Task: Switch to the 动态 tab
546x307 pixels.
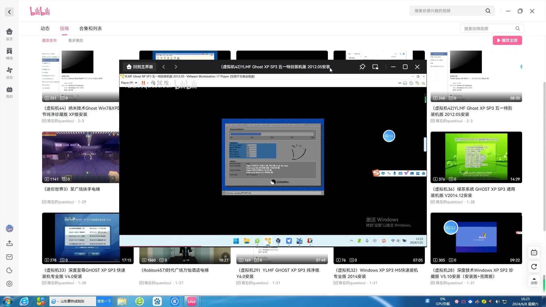Action: click(45, 28)
